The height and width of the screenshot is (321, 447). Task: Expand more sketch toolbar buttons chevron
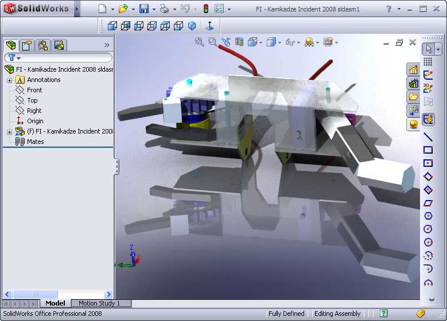432,300
